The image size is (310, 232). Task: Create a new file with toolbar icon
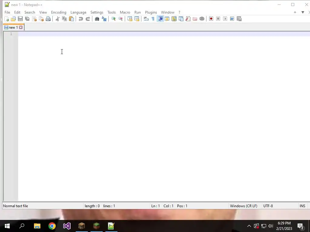[7, 19]
